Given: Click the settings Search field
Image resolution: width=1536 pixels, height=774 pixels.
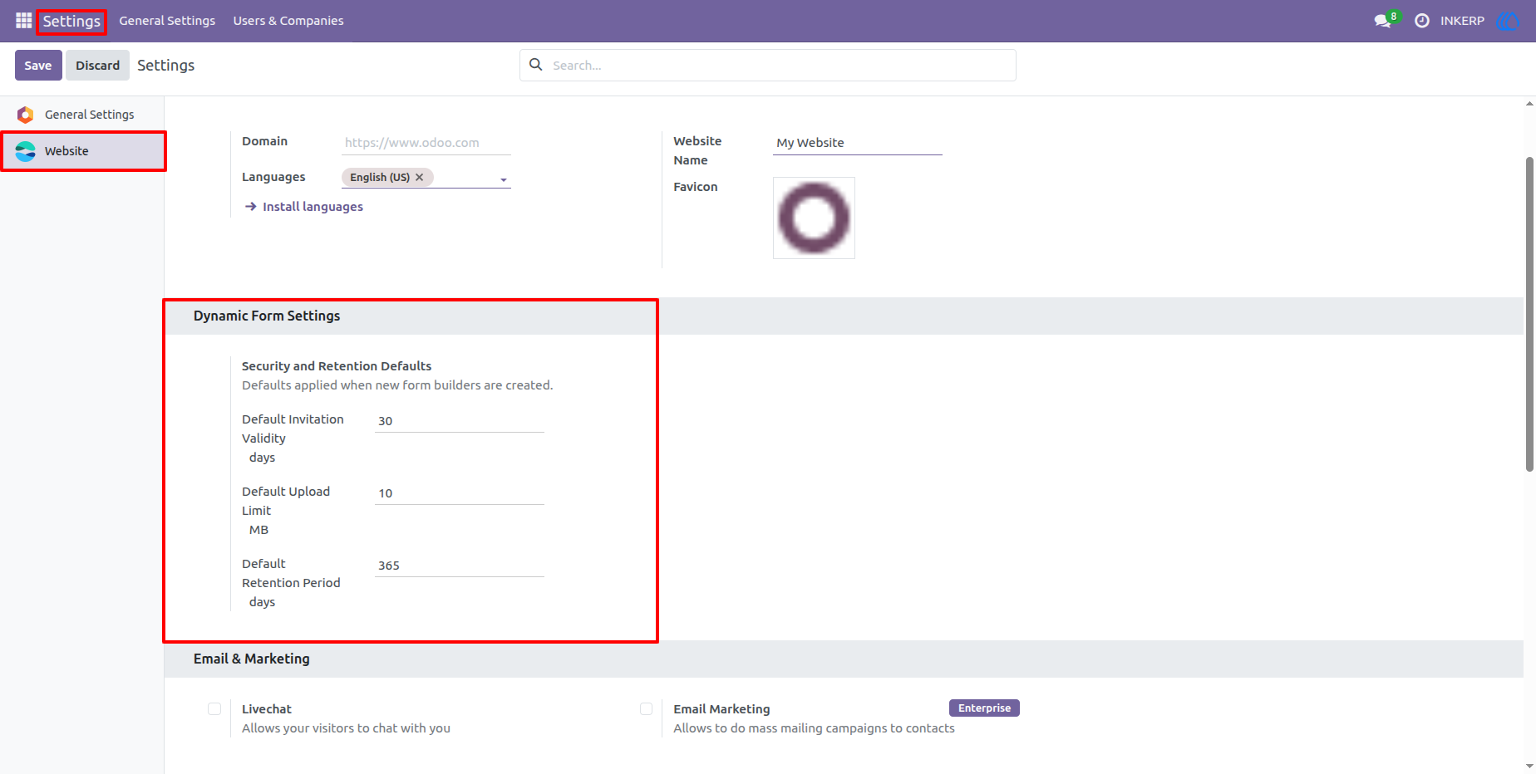Looking at the screenshot, I should point(768,65).
